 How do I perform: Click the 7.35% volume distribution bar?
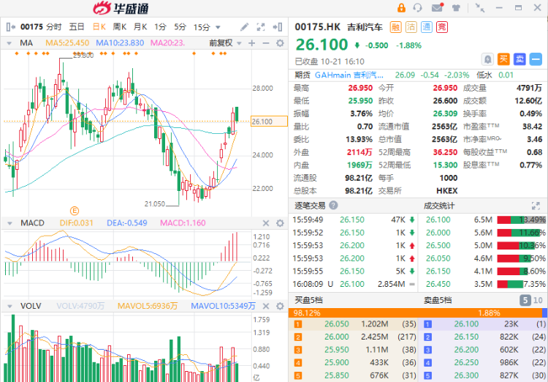(521, 284)
